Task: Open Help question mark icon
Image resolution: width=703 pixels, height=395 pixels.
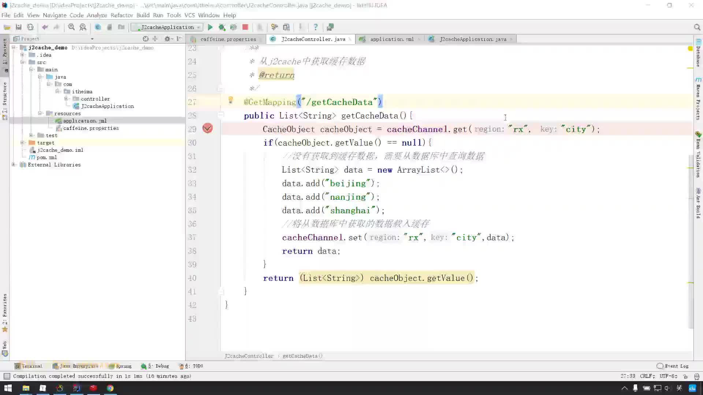Action: pyautogui.click(x=316, y=27)
